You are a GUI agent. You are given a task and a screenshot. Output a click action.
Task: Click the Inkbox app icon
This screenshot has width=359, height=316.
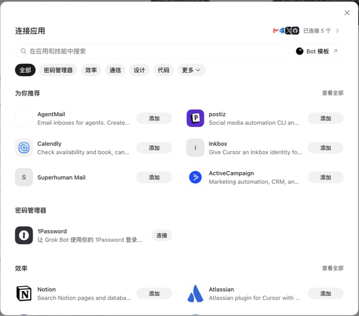[195, 147]
